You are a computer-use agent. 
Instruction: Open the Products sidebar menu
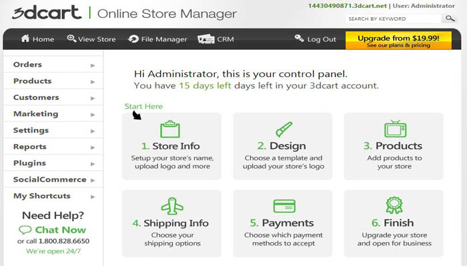point(53,80)
